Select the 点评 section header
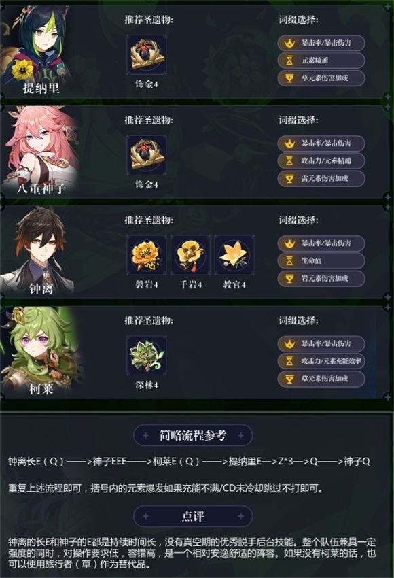 coord(193,516)
